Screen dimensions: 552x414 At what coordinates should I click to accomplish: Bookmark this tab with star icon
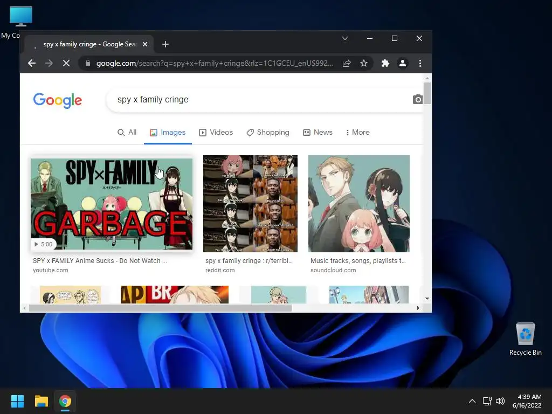click(364, 64)
